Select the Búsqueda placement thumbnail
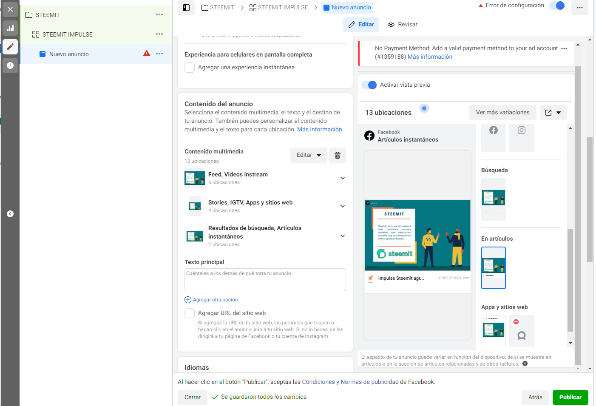This screenshot has height=406, width=596. (x=494, y=199)
